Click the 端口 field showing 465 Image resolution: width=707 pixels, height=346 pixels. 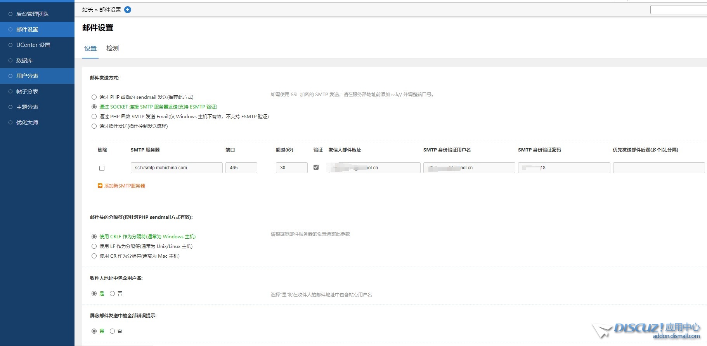241,168
